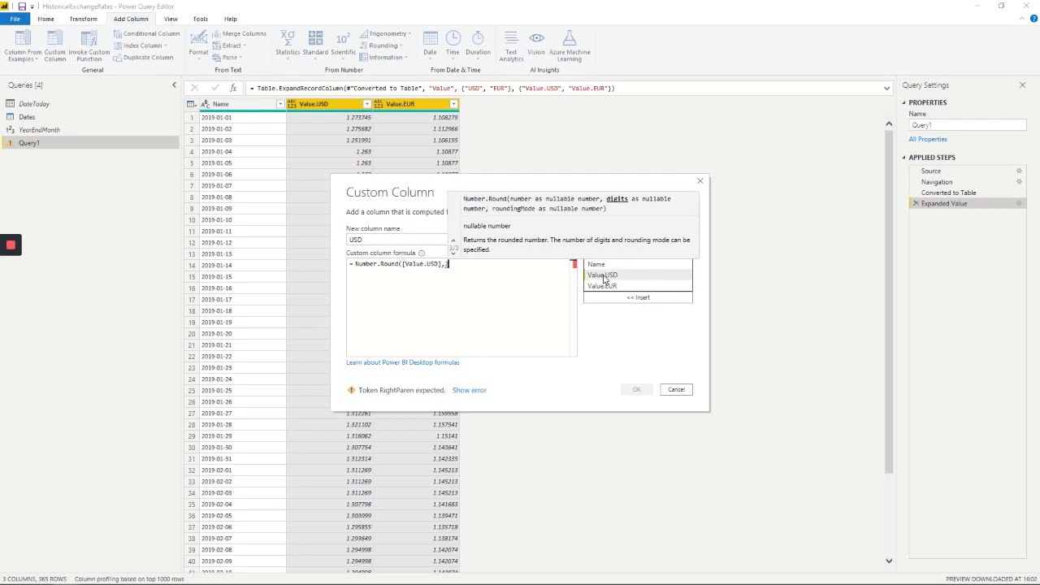Viewport: 1040px width, 585px height.
Task: Click the table corner menu icon
Action: (x=192, y=104)
